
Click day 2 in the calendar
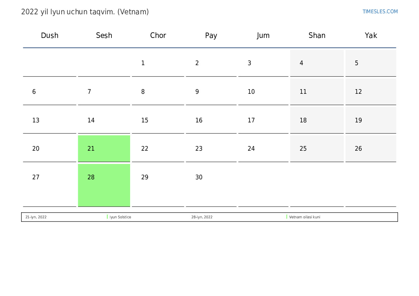coord(211,63)
